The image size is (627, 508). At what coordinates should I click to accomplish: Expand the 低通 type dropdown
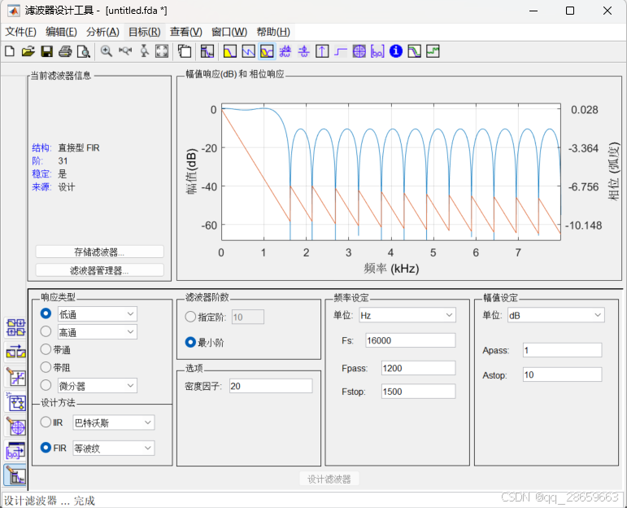97,314
